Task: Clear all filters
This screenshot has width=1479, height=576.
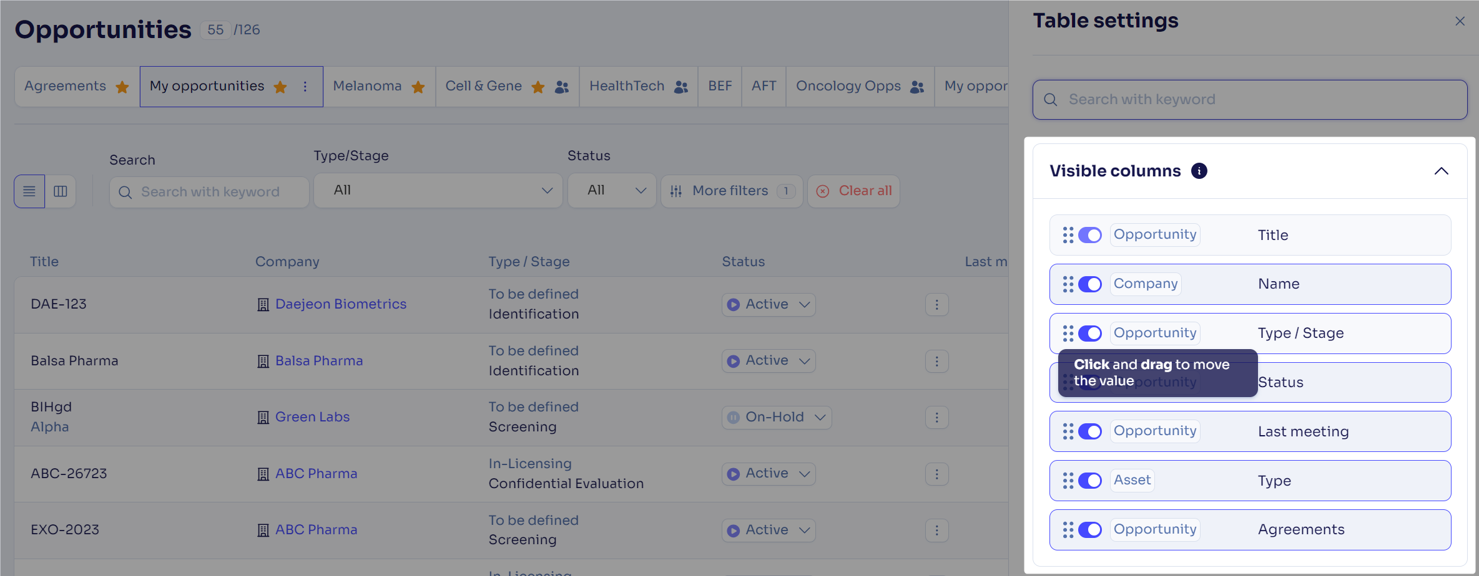Action: (x=853, y=191)
